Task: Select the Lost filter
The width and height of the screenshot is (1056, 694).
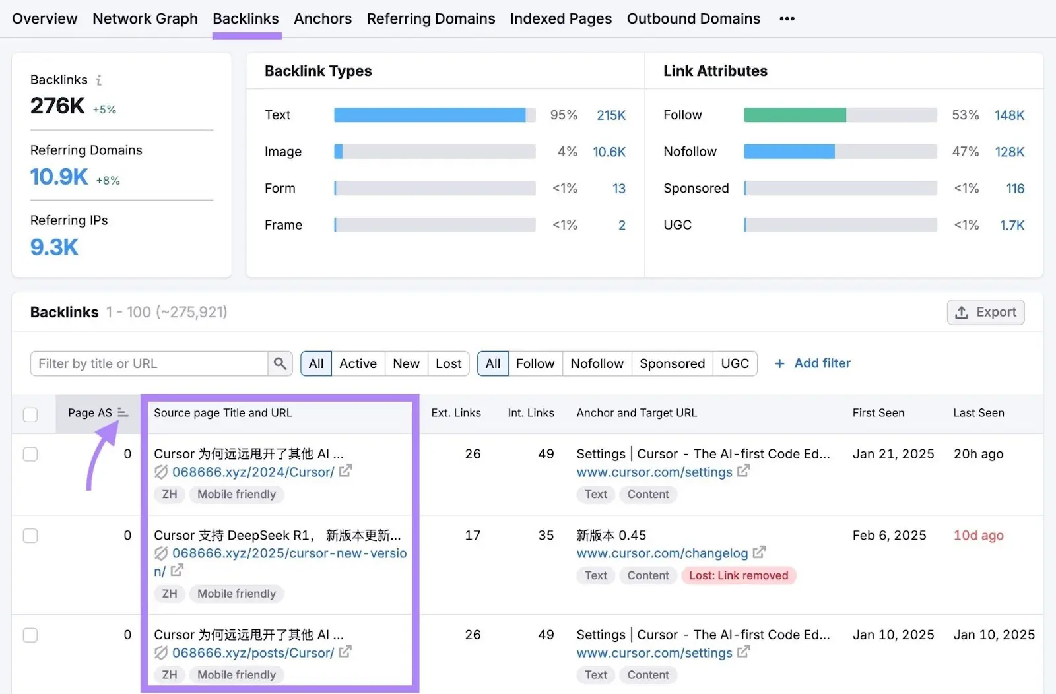Action: pos(448,363)
